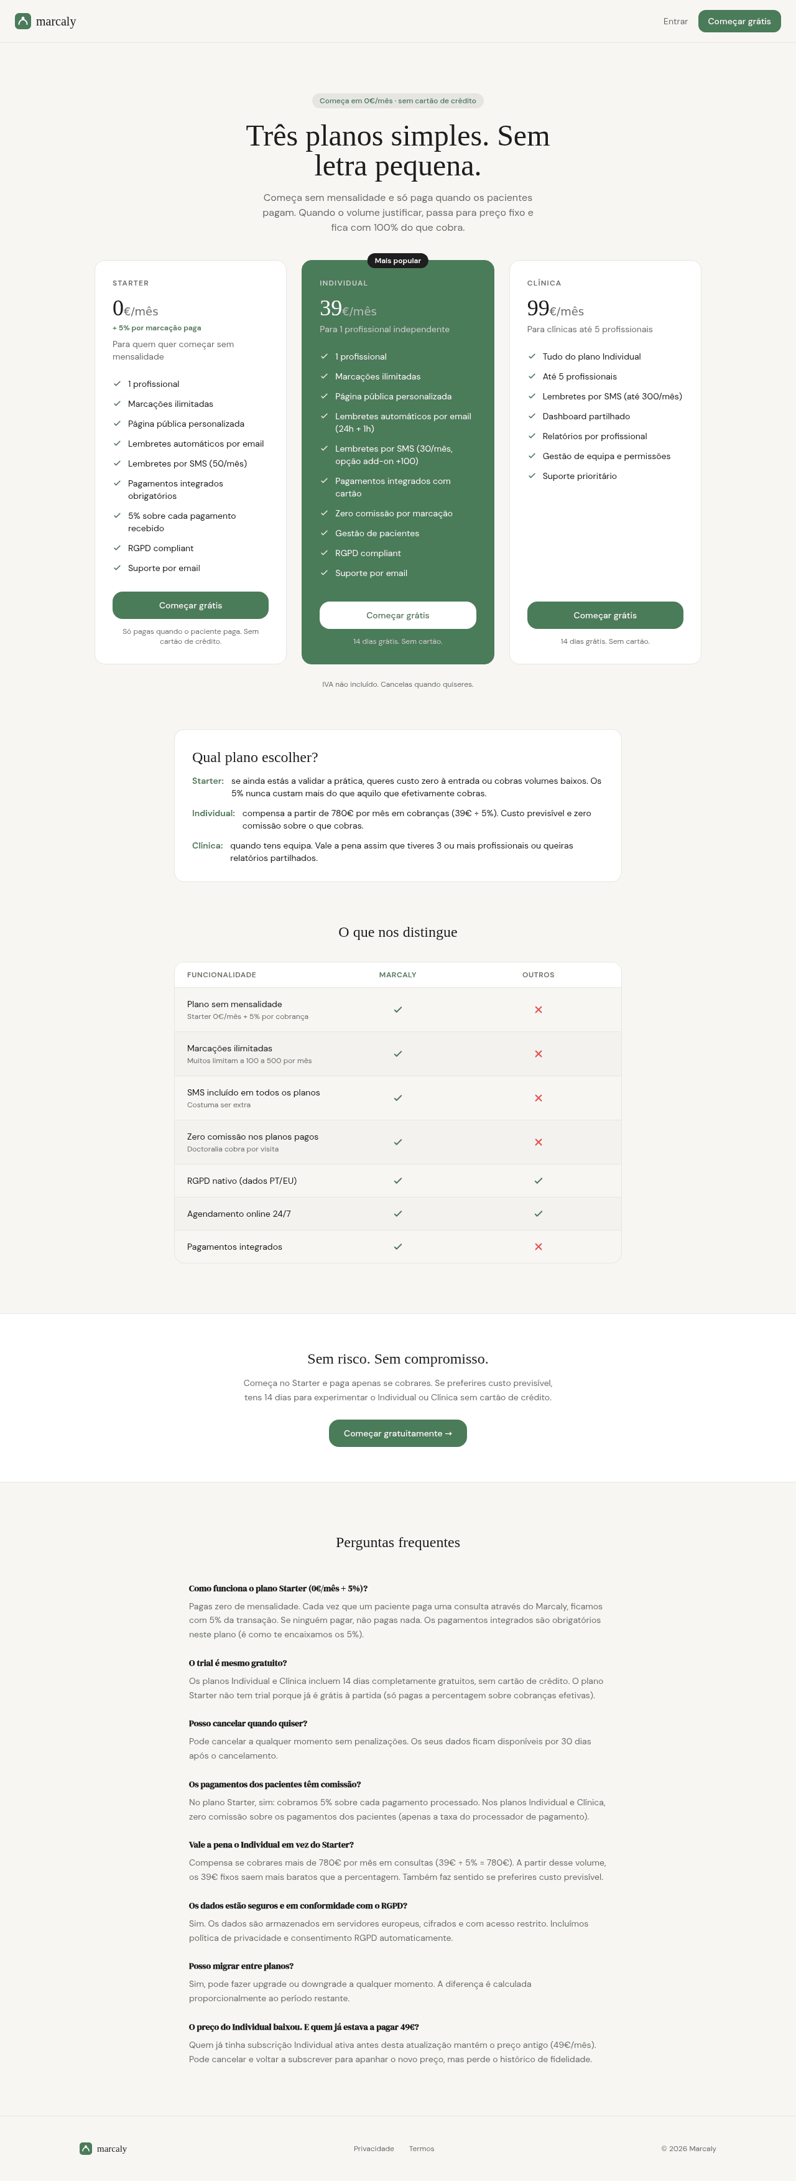Open Termos footer link
The height and width of the screenshot is (2181, 796).
coord(421,2149)
